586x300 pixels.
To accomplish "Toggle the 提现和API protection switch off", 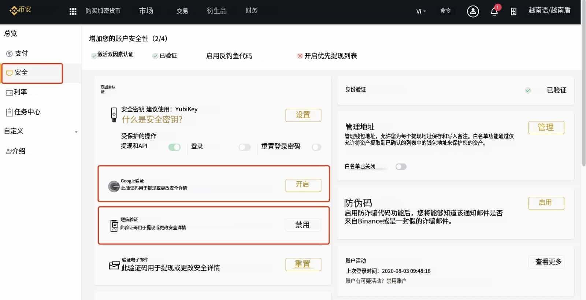I will click(x=174, y=147).
